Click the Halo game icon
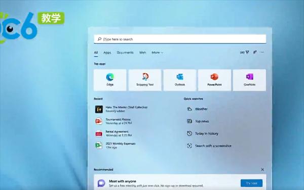The height and width of the screenshot is (190, 304). [99, 109]
